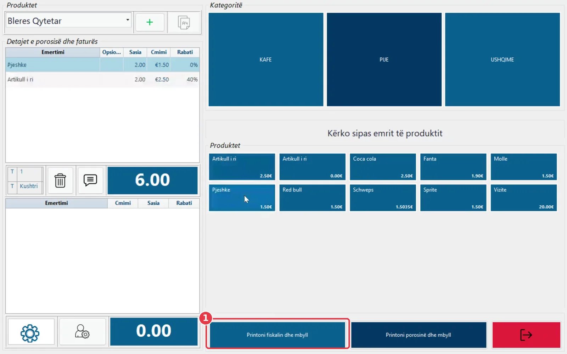Click the Cmimi header in order details

(159, 52)
